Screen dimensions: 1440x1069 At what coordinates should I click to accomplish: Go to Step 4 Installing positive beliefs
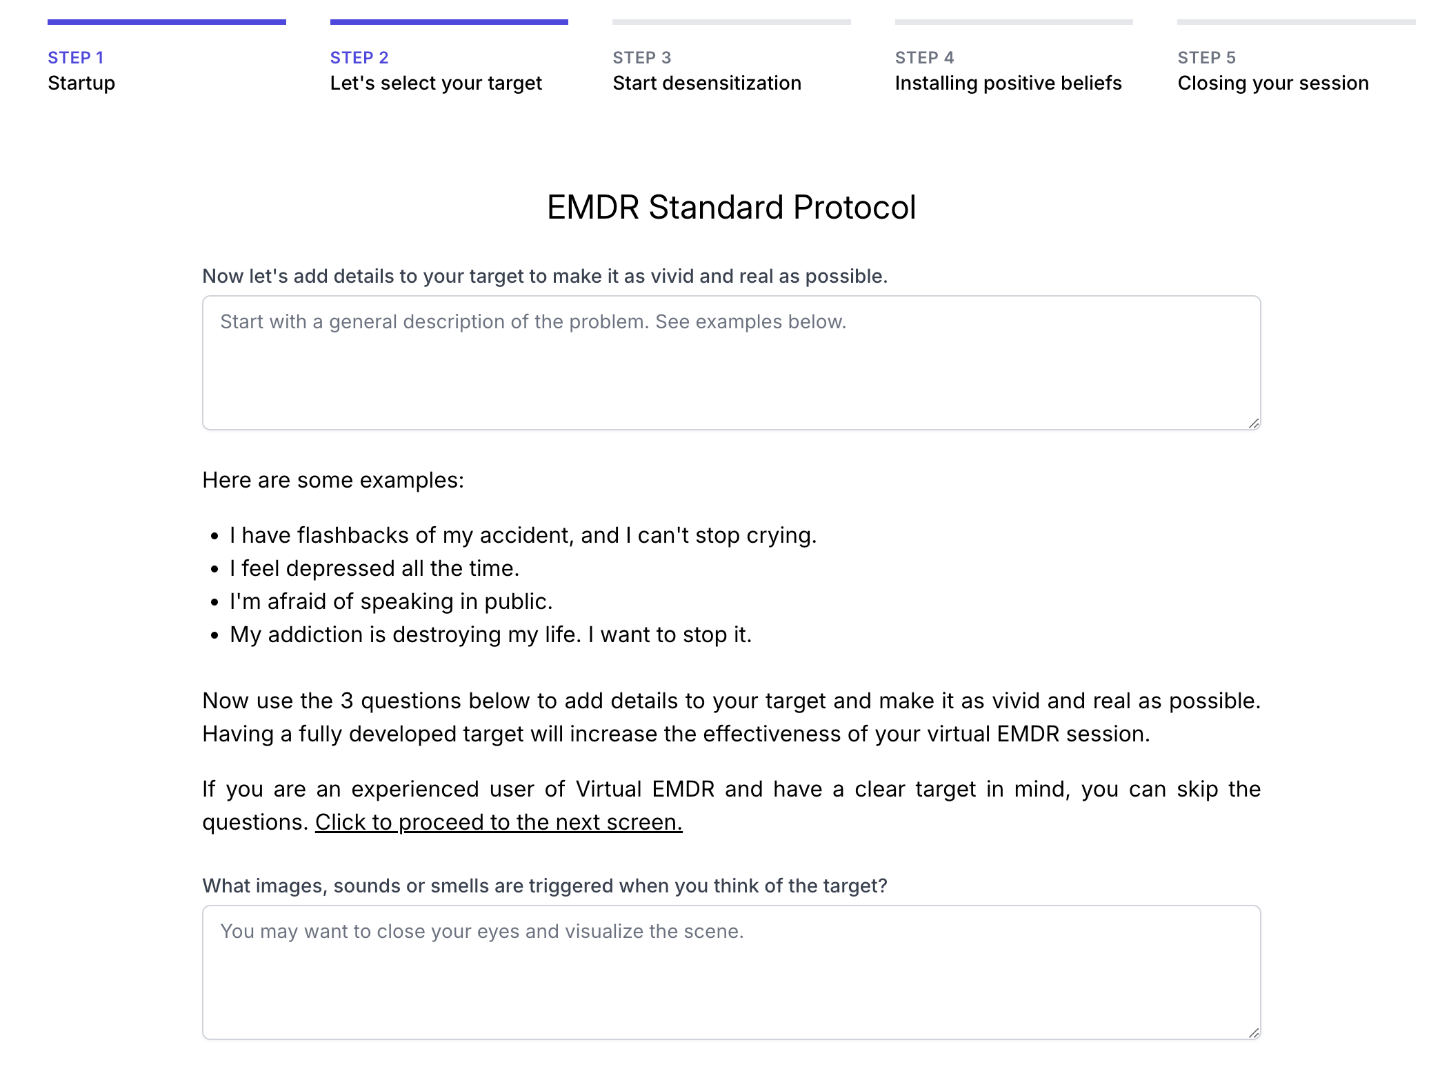tap(1008, 71)
